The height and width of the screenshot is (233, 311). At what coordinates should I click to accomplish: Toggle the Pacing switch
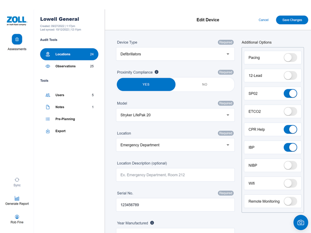tap(291, 58)
